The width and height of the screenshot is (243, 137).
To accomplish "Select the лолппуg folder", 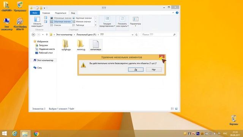I will click(81, 45).
